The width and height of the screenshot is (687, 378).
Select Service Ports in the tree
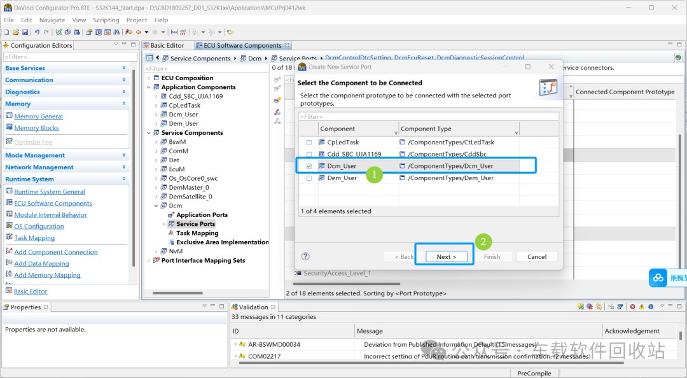(x=195, y=223)
